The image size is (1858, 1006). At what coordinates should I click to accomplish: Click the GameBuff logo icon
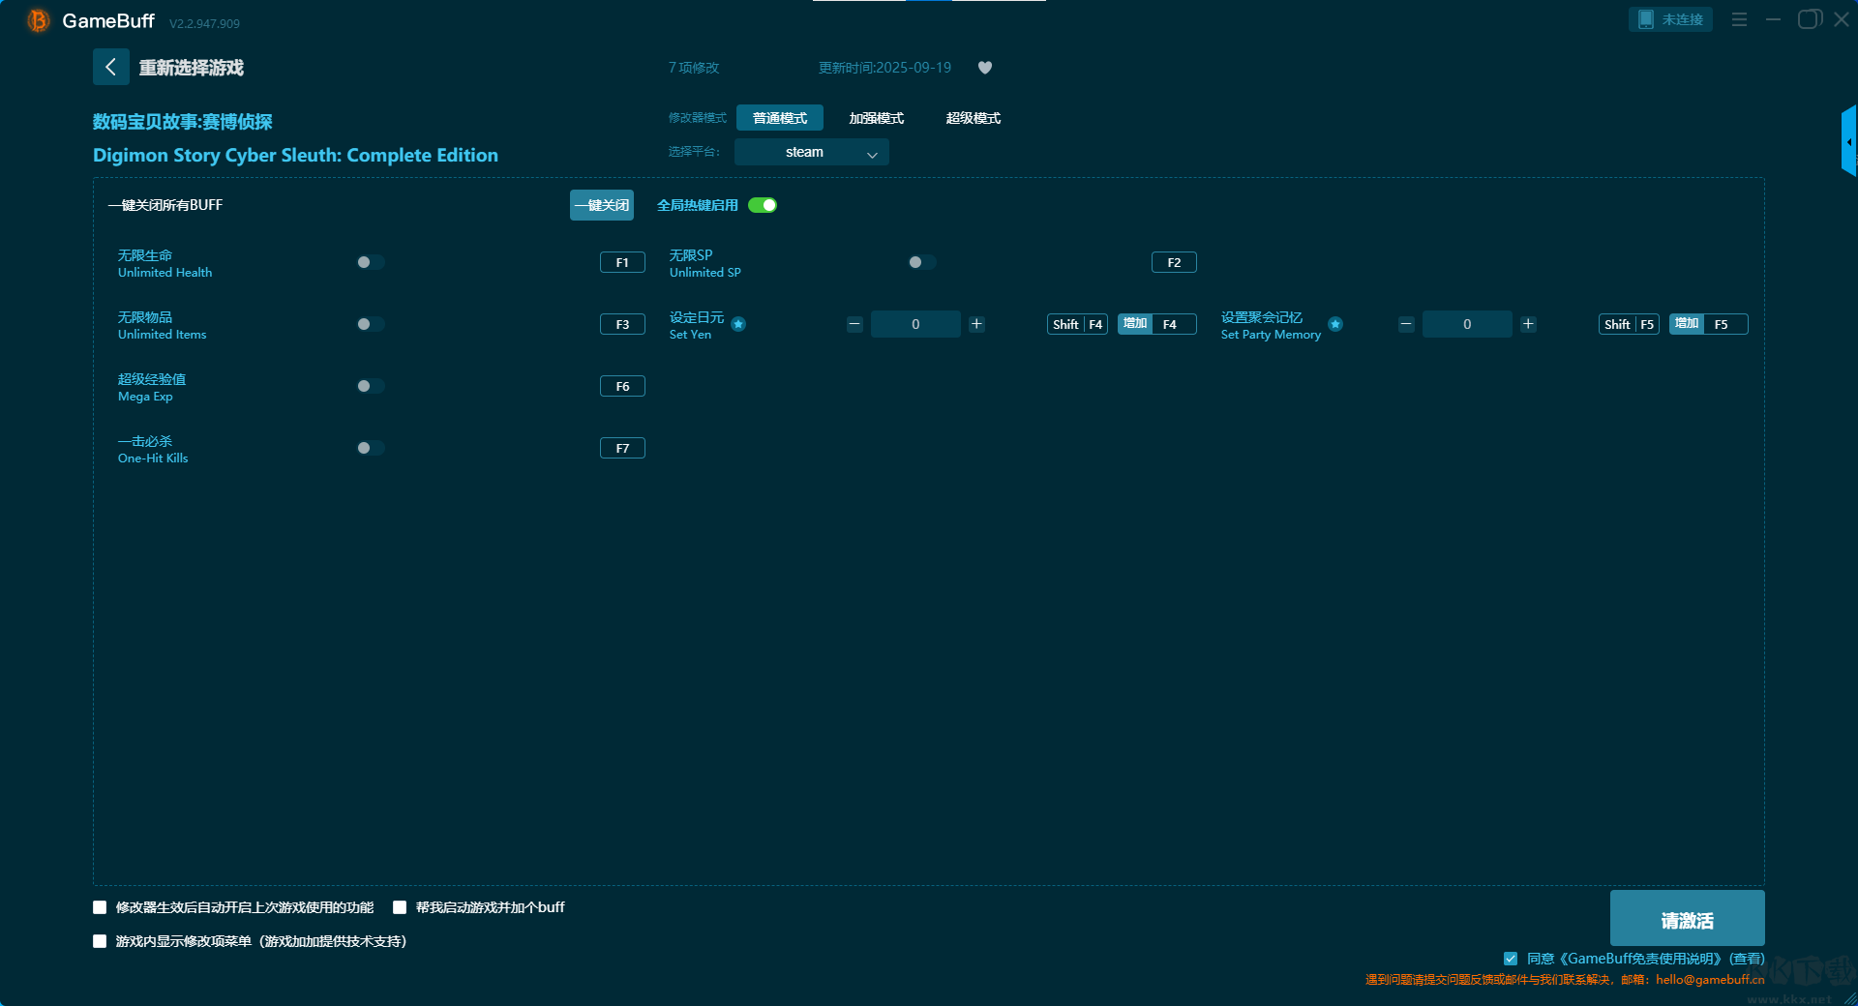pos(38,20)
